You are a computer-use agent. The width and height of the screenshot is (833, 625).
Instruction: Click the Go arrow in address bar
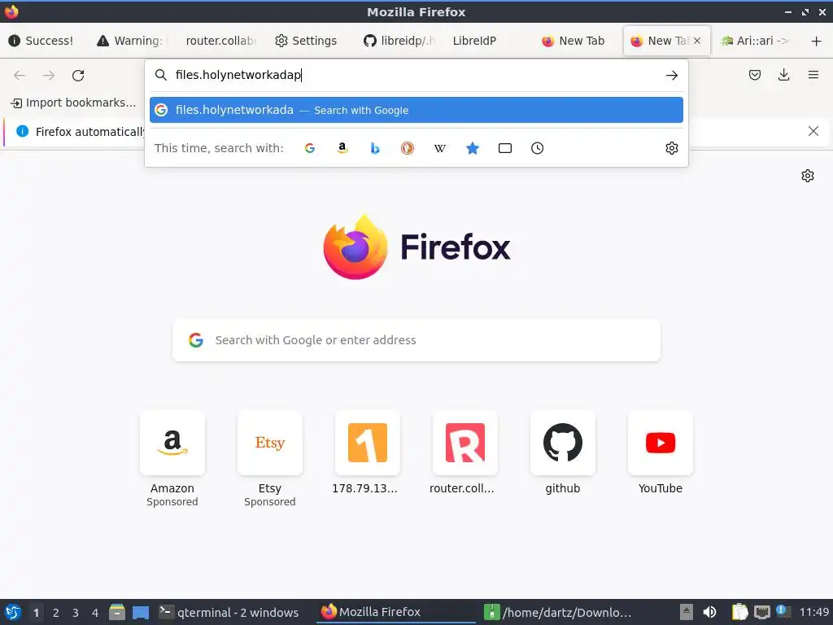pyautogui.click(x=671, y=76)
